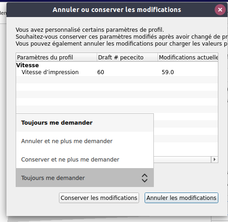Click the dialog title Annuler ou conserver les modifications
Screen dimensions: 228x222
[x=117, y=10]
